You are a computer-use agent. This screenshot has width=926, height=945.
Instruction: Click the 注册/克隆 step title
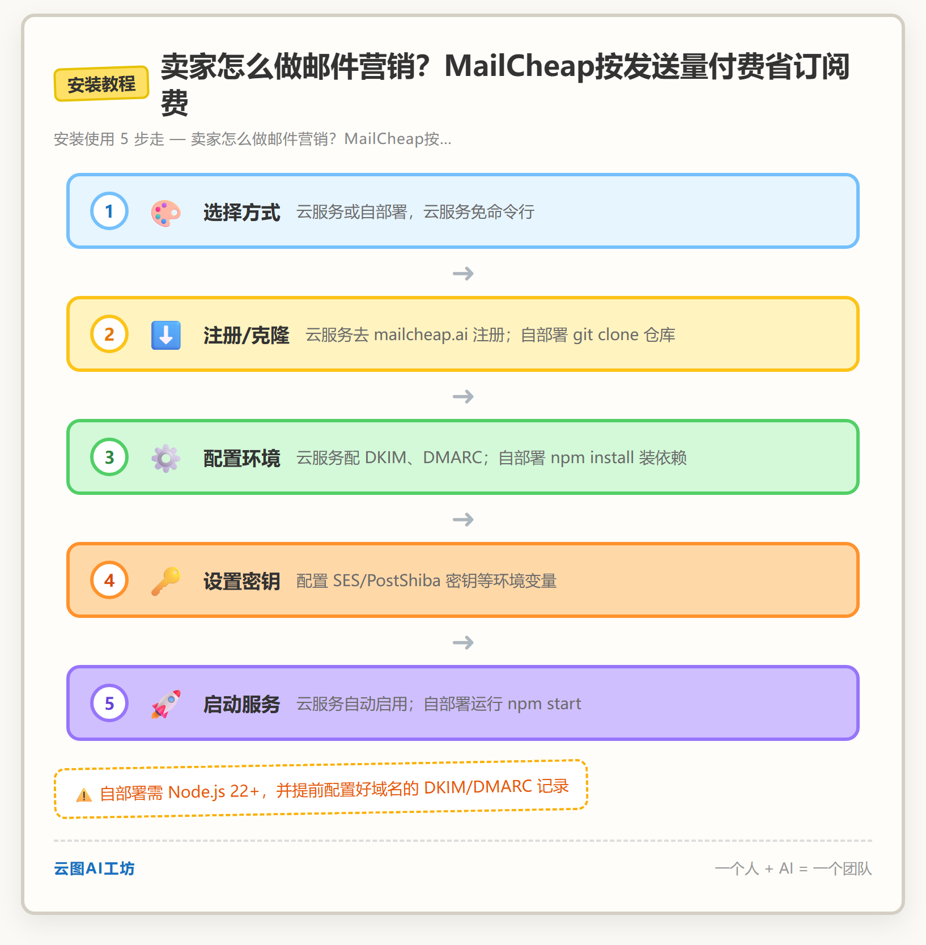click(x=247, y=335)
